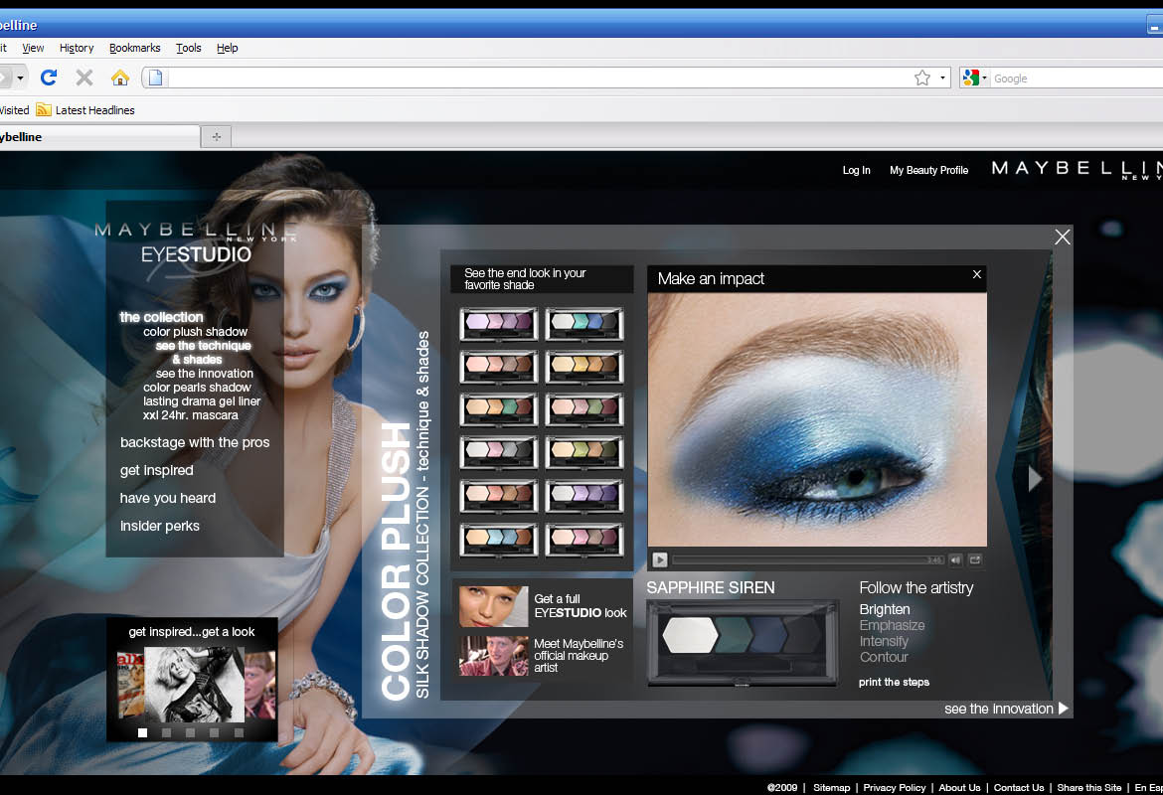Click the right arrow to the next panel
1163x795 pixels.
(x=1035, y=478)
